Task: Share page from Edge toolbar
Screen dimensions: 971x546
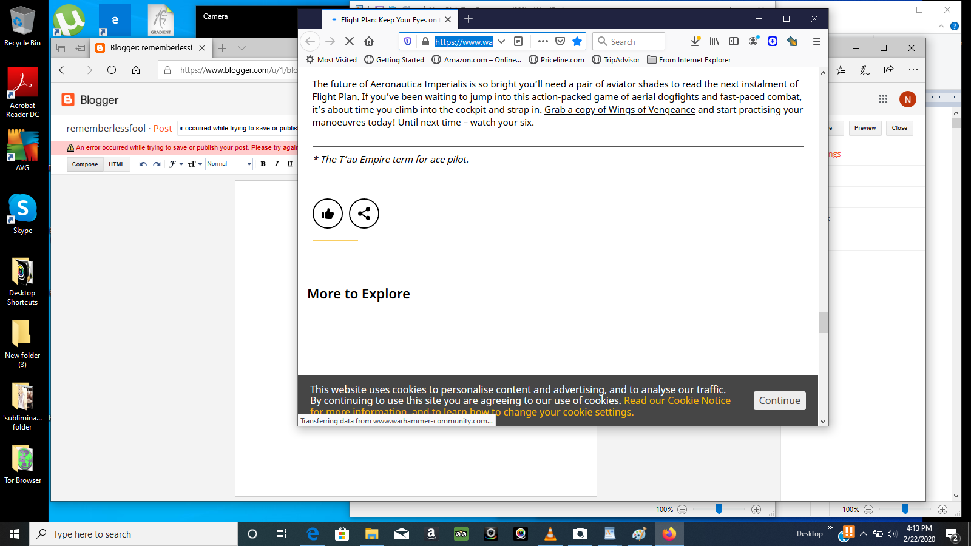Action: 888,70
